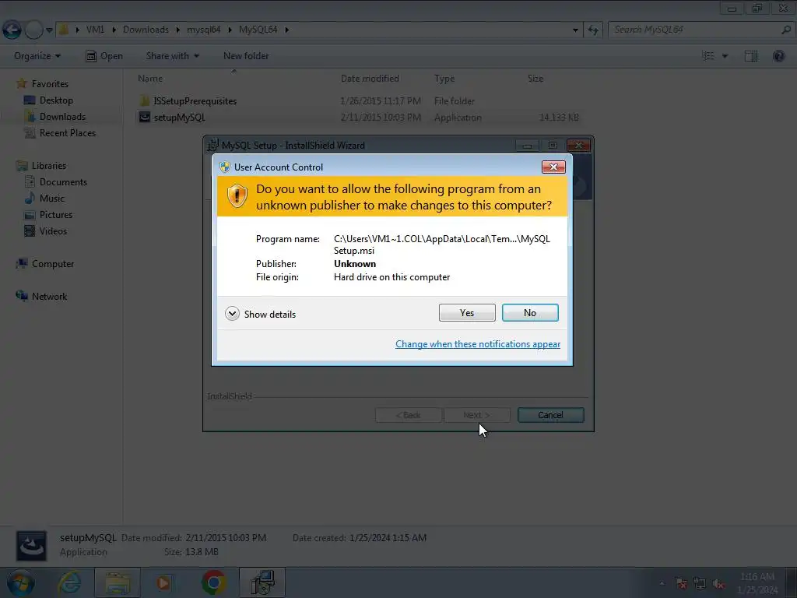The image size is (797, 598).
Task: Click the Back button in InstallShield Wizard
Action: pos(408,415)
